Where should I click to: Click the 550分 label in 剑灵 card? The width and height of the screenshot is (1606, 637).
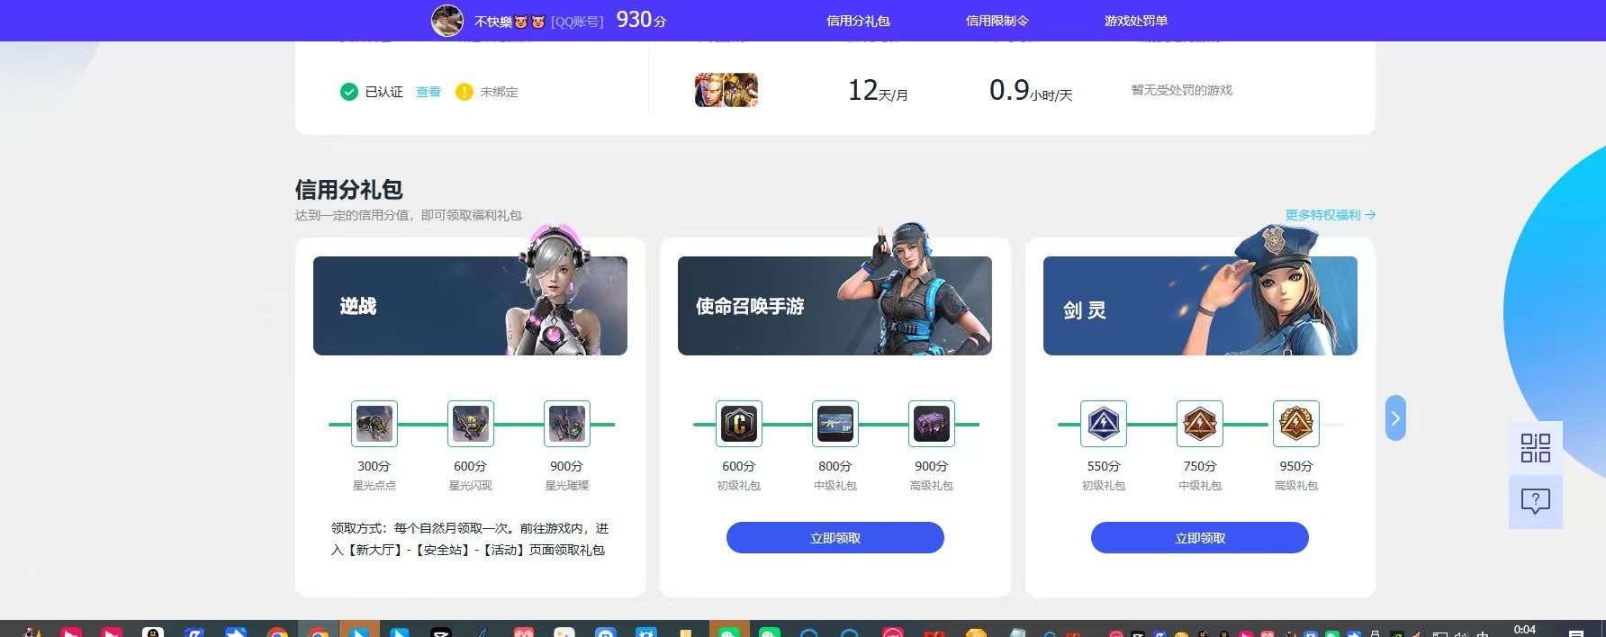click(x=1104, y=466)
